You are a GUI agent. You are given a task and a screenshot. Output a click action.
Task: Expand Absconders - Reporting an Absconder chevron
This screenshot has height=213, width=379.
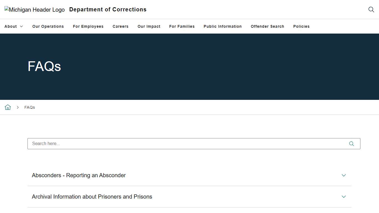[x=344, y=175]
